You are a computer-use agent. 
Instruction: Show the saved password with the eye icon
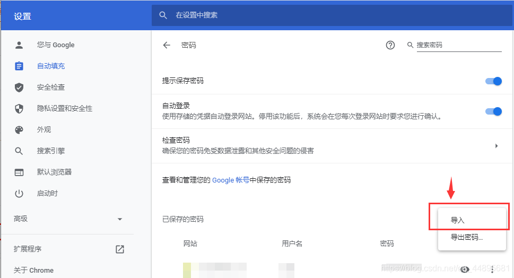pyautogui.click(x=465, y=270)
